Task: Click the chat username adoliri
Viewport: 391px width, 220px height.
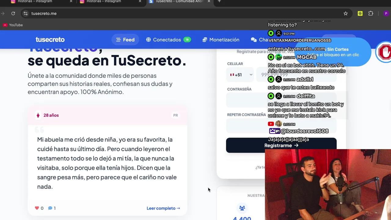Action: point(305,79)
